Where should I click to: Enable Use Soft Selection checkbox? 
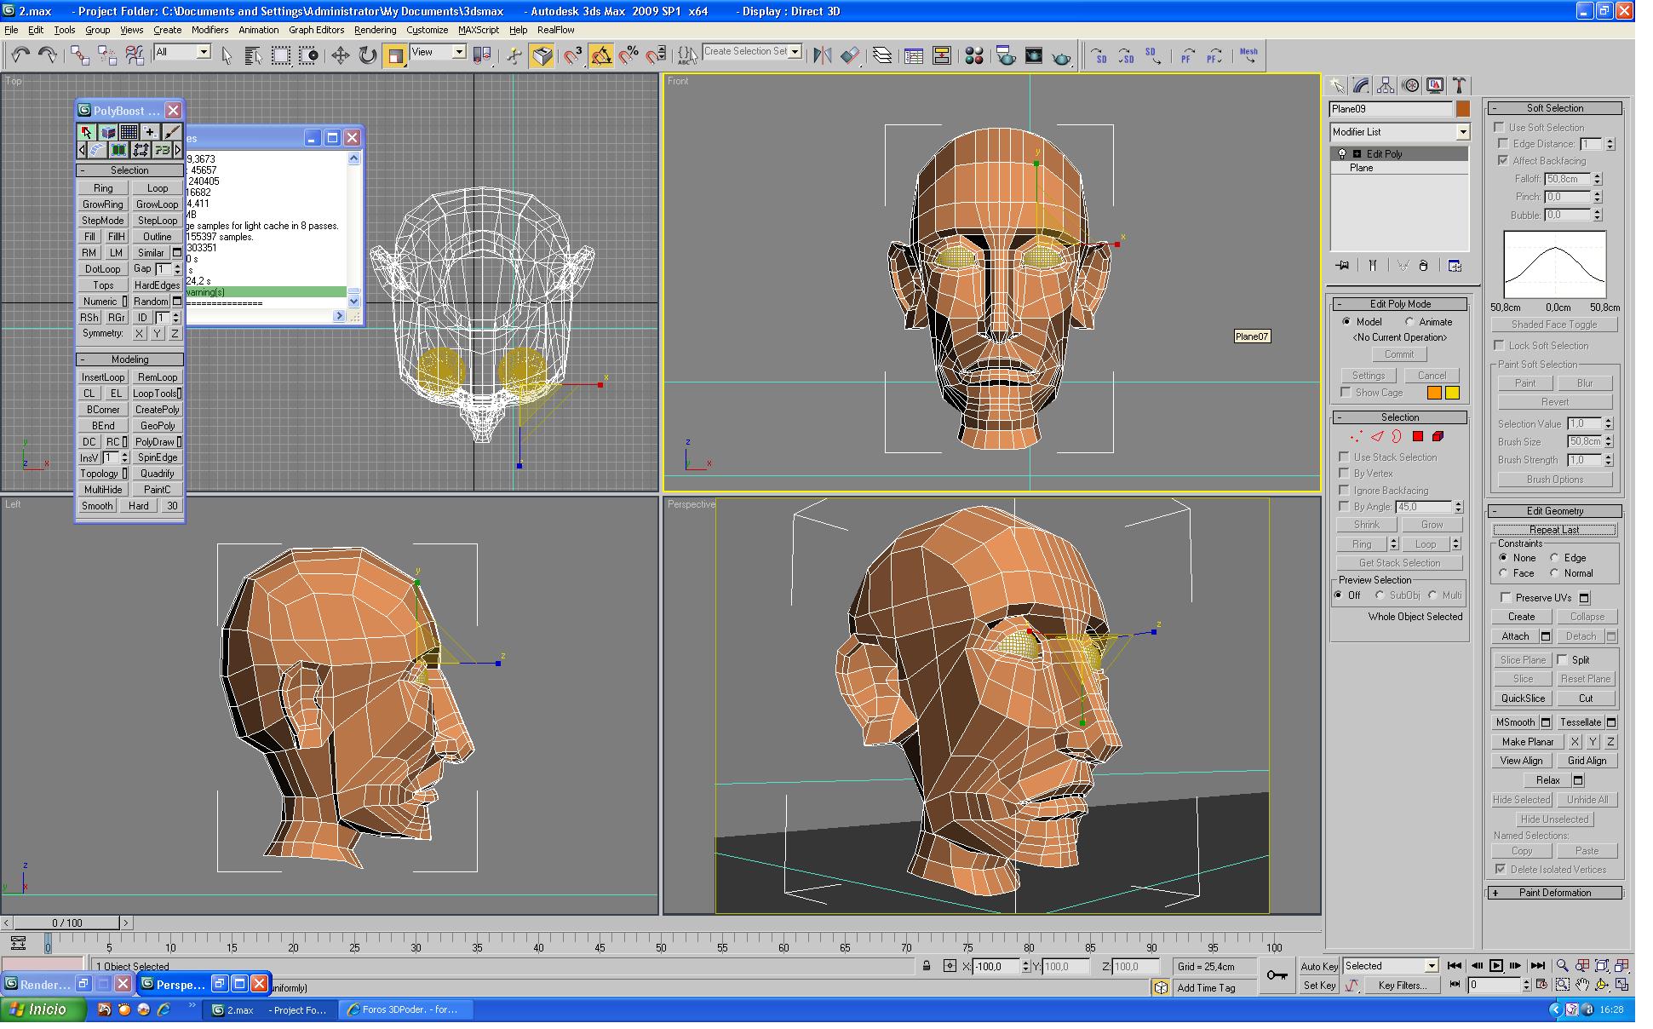pyautogui.click(x=1500, y=127)
